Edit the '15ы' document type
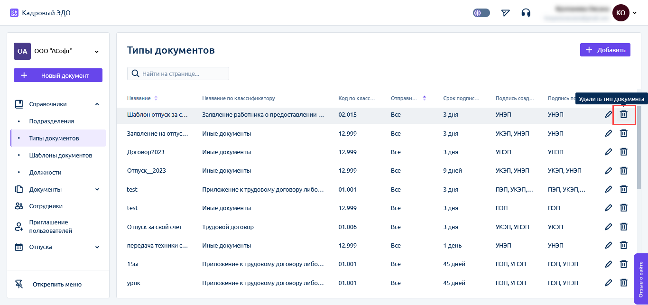The height and width of the screenshot is (305, 648). pos(609,264)
